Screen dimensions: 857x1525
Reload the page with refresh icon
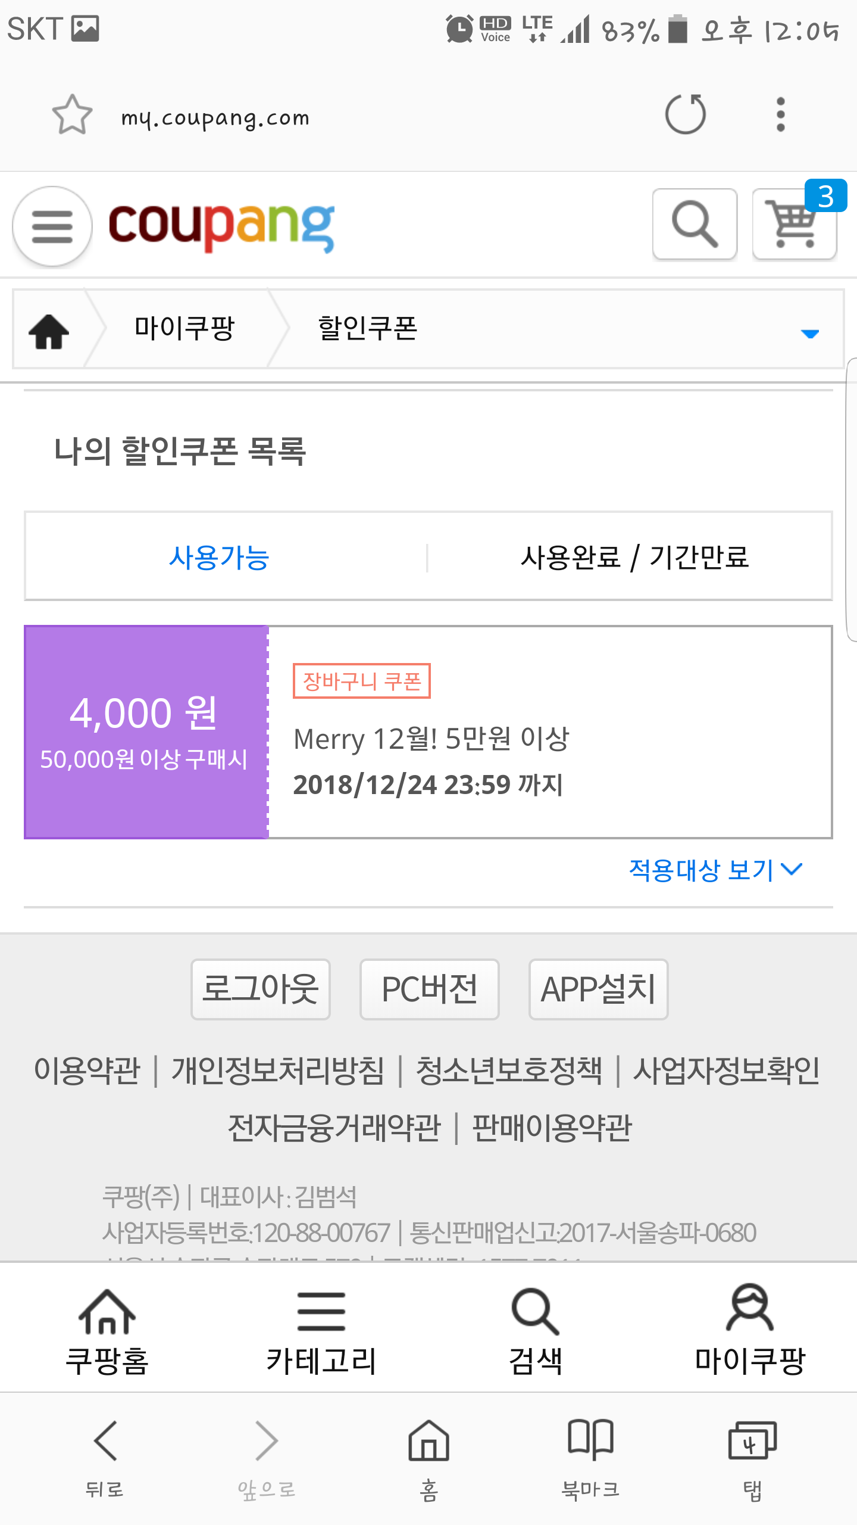coord(686,114)
